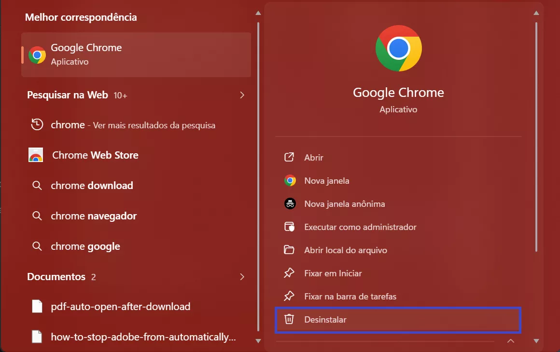The image size is (560, 352).
Task: Expand the Documentos section
Action: (242, 277)
